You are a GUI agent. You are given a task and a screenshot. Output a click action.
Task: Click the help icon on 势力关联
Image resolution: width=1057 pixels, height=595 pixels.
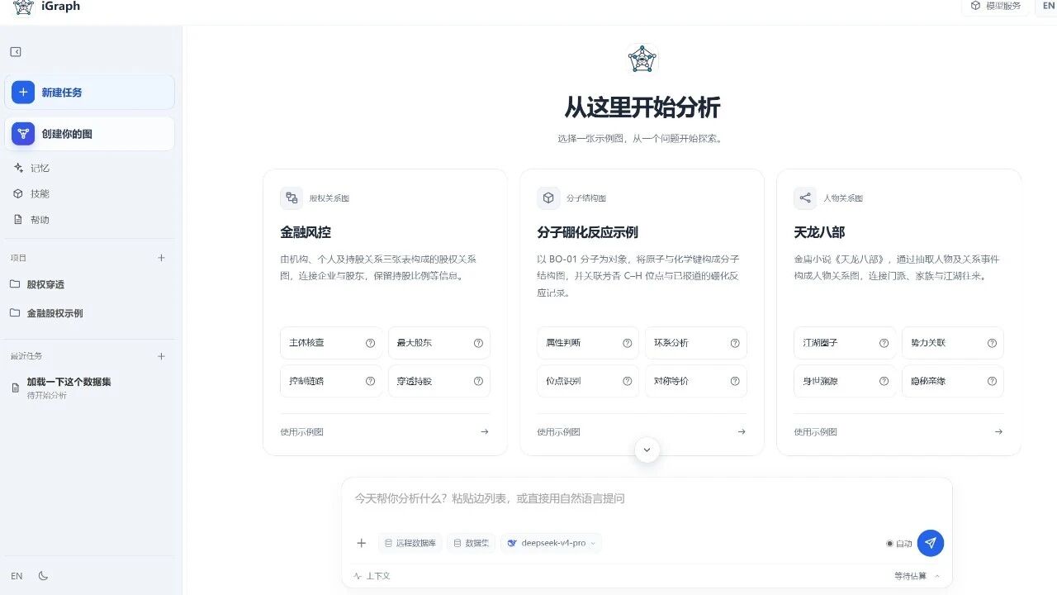tap(992, 343)
